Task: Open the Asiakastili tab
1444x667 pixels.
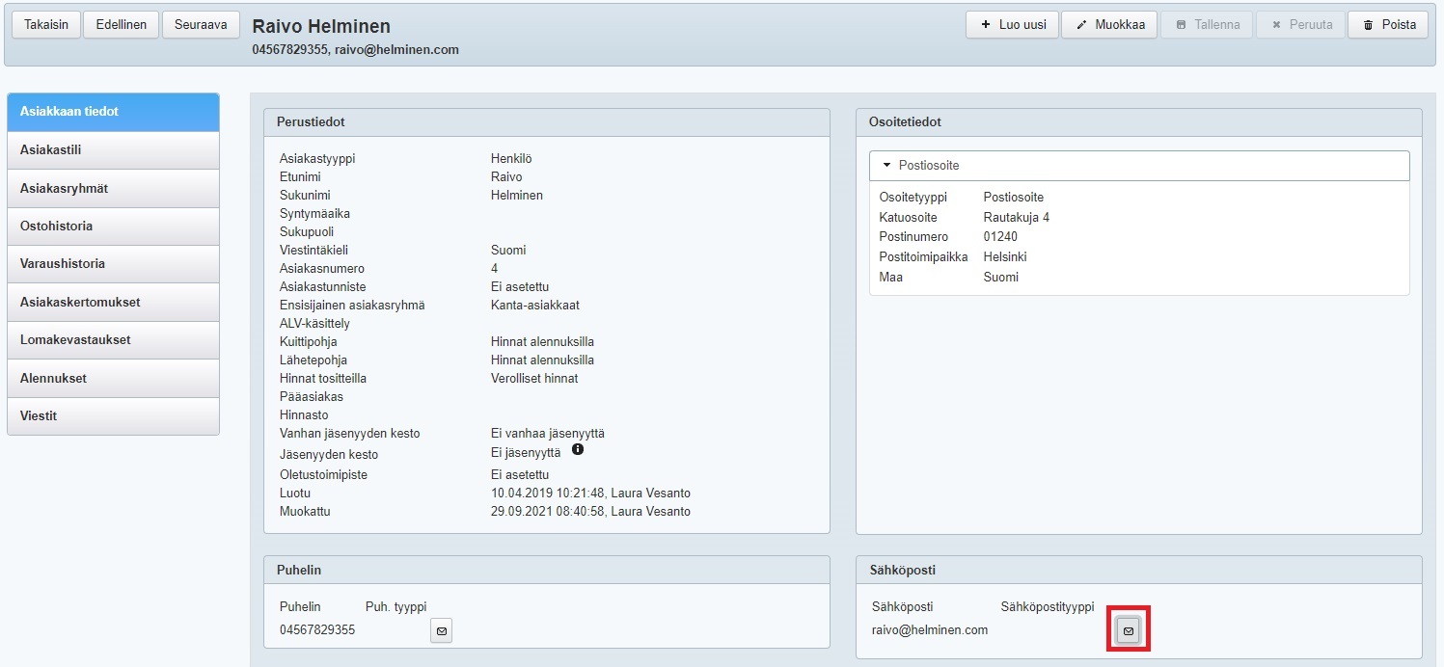Action: (x=113, y=150)
